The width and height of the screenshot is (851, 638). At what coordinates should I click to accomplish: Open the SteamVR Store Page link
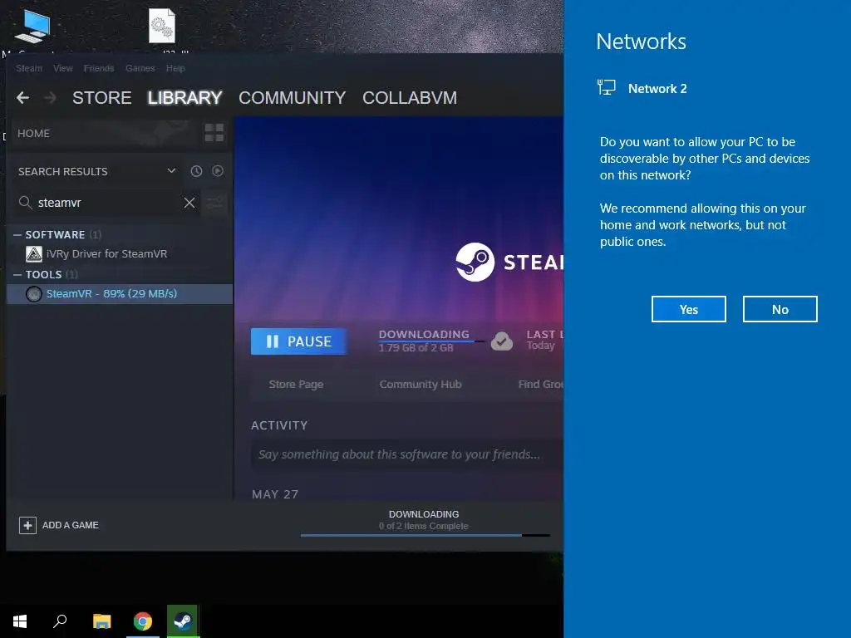(x=297, y=384)
